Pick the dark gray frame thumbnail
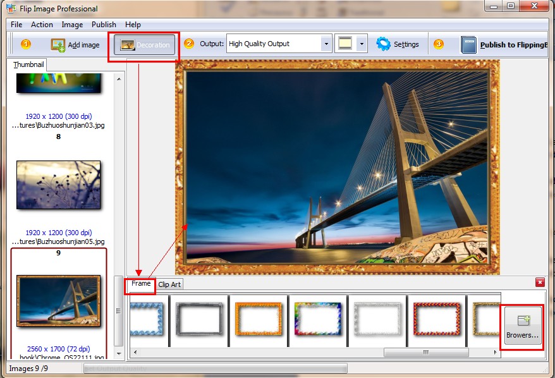 (x=199, y=319)
